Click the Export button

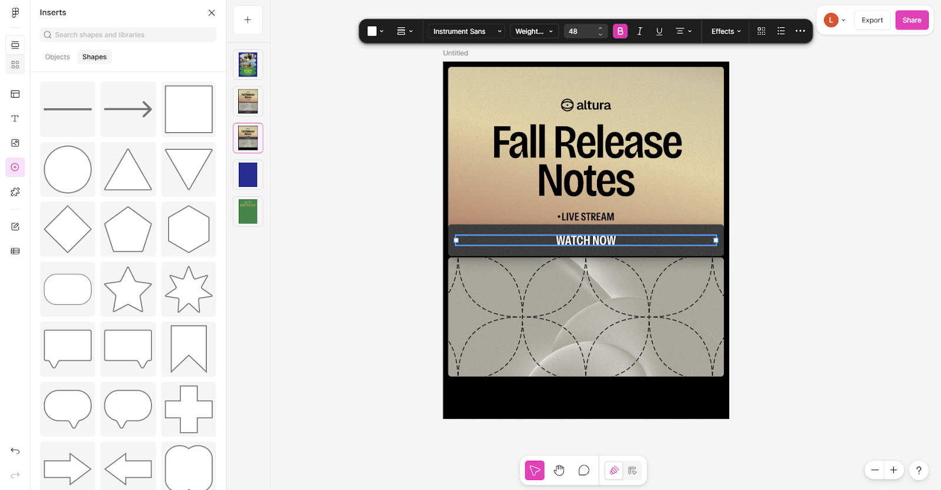(872, 20)
